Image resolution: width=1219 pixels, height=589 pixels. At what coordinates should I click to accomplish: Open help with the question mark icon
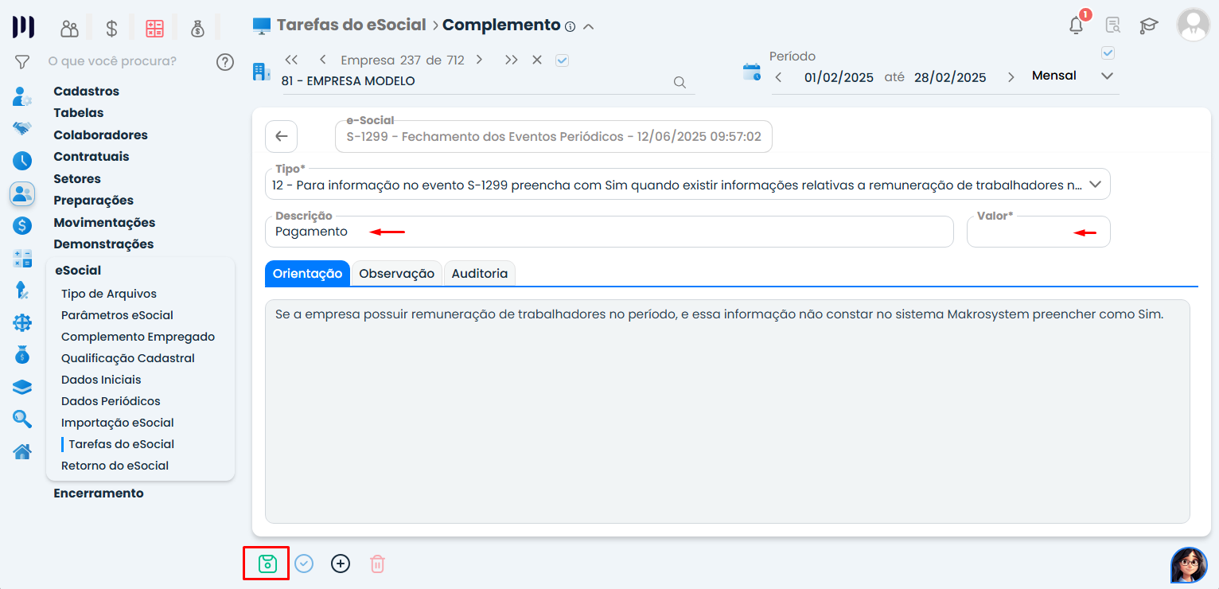[225, 61]
